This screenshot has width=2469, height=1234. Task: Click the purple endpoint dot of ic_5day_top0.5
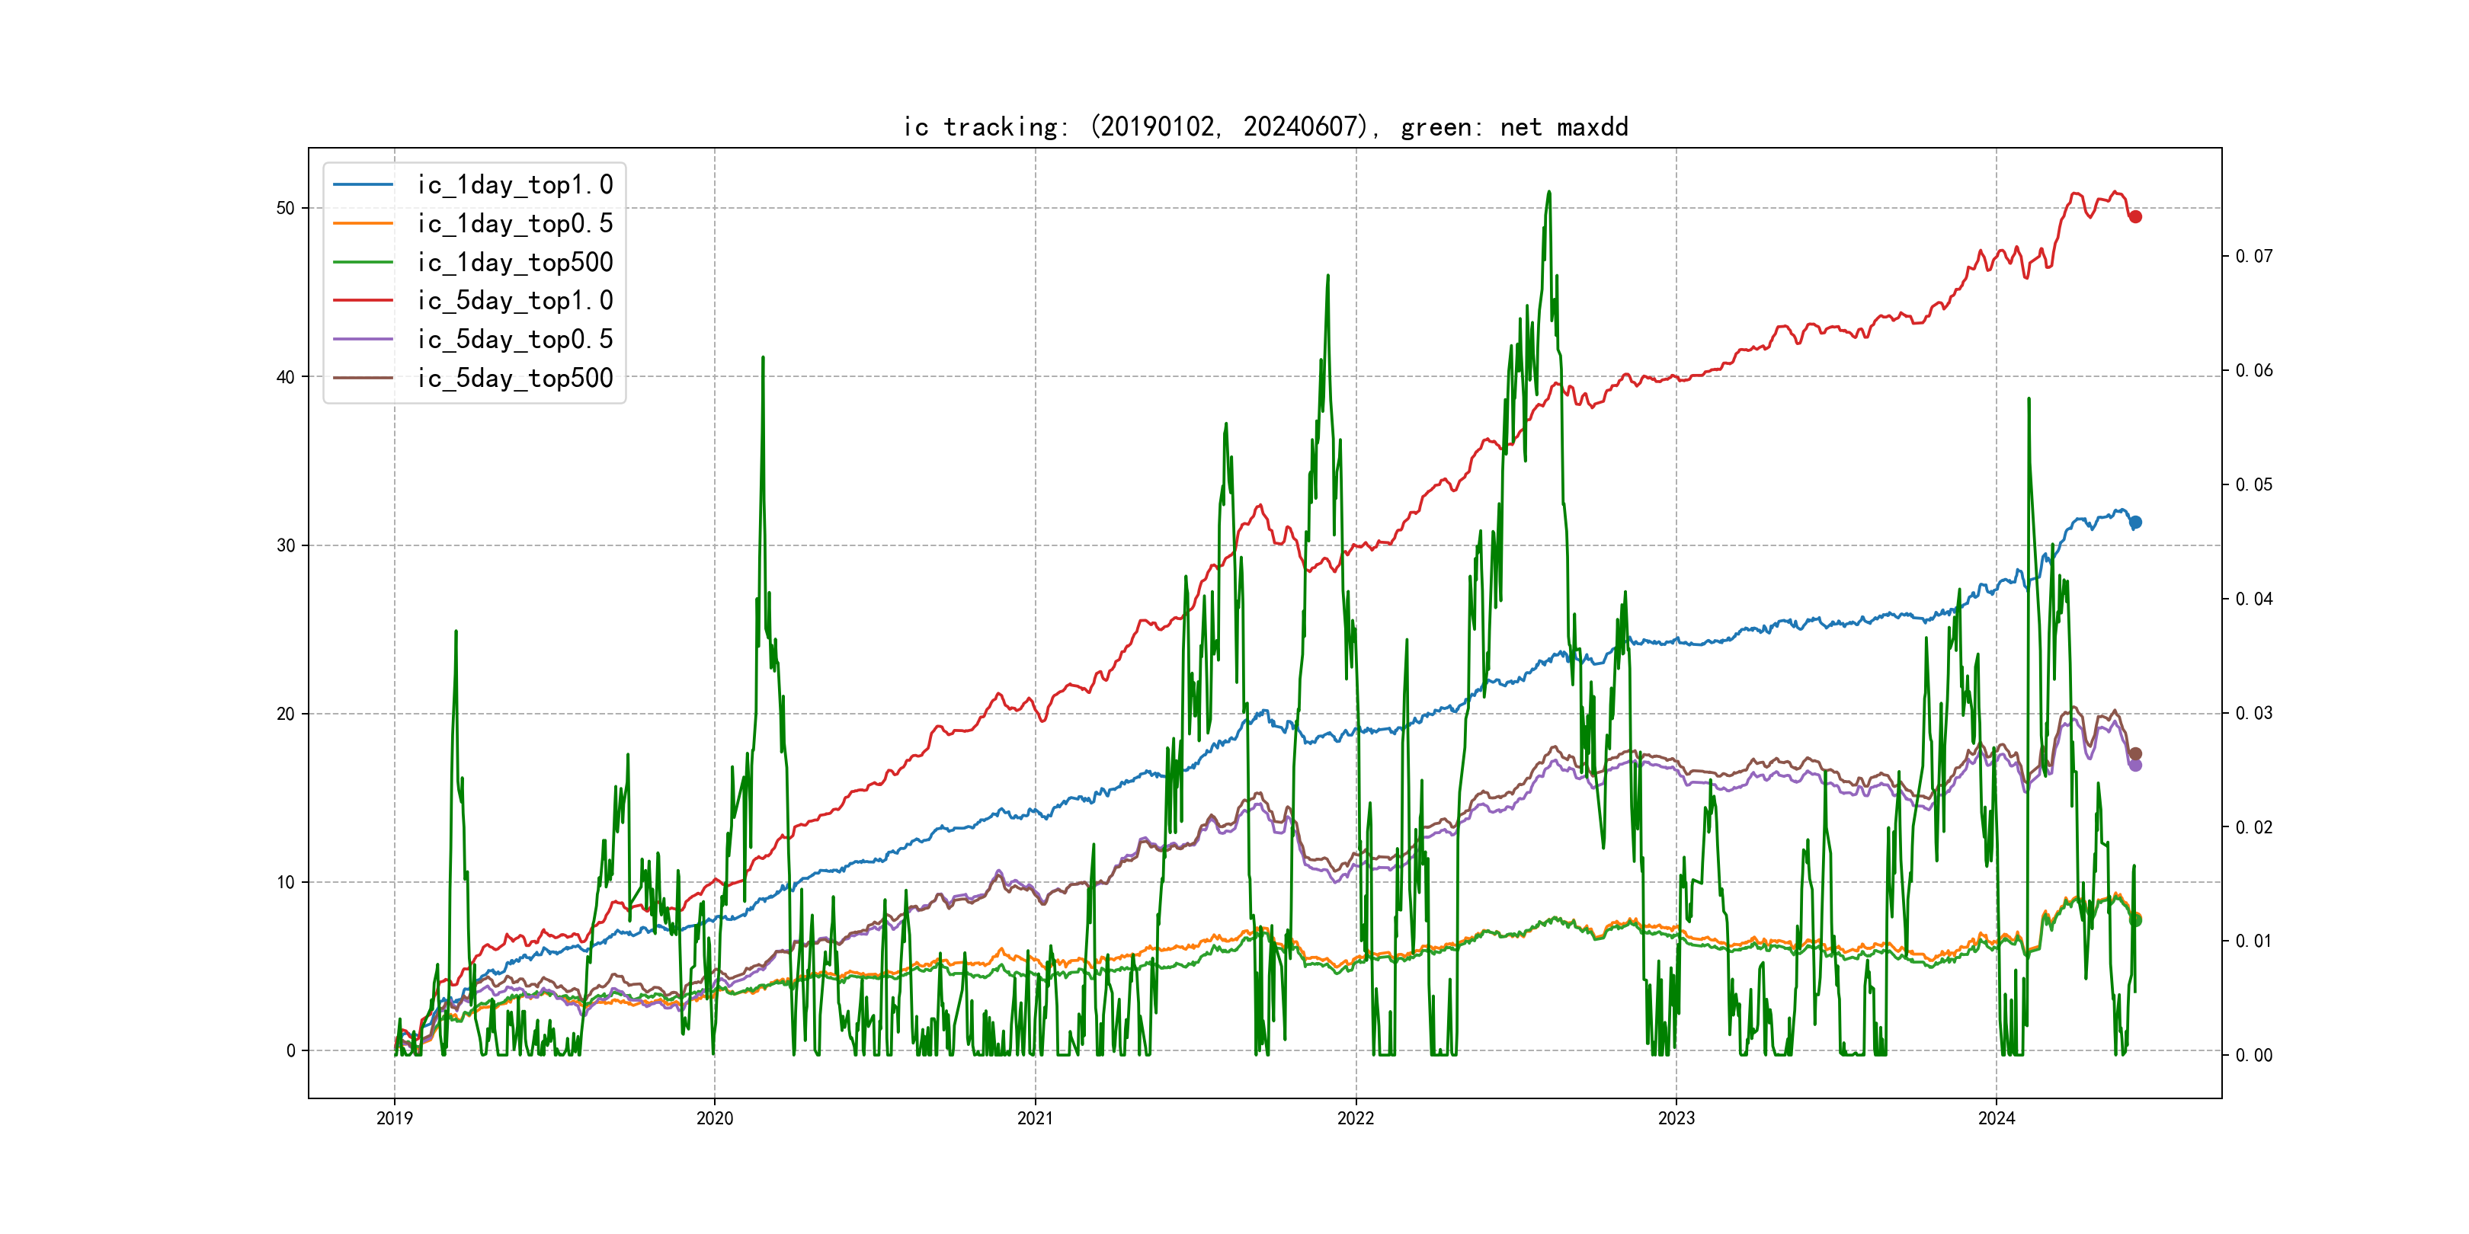tap(2134, 765)
